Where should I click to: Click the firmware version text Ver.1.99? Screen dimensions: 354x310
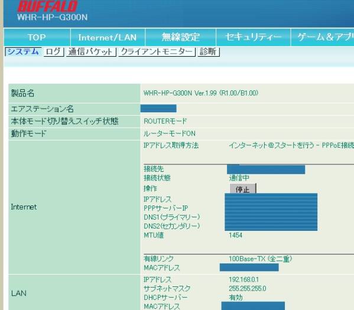click(x=206, y=93)
